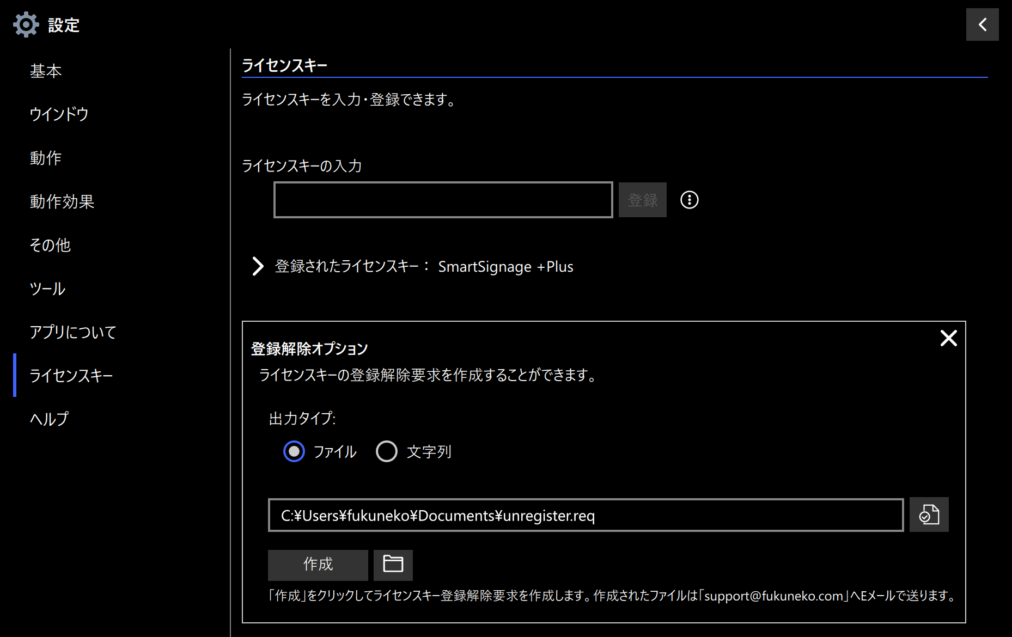Click the settings gear icon
The height and width of the screenshot is (637, 1012).
pyautogui.click(x=26, y=25)
